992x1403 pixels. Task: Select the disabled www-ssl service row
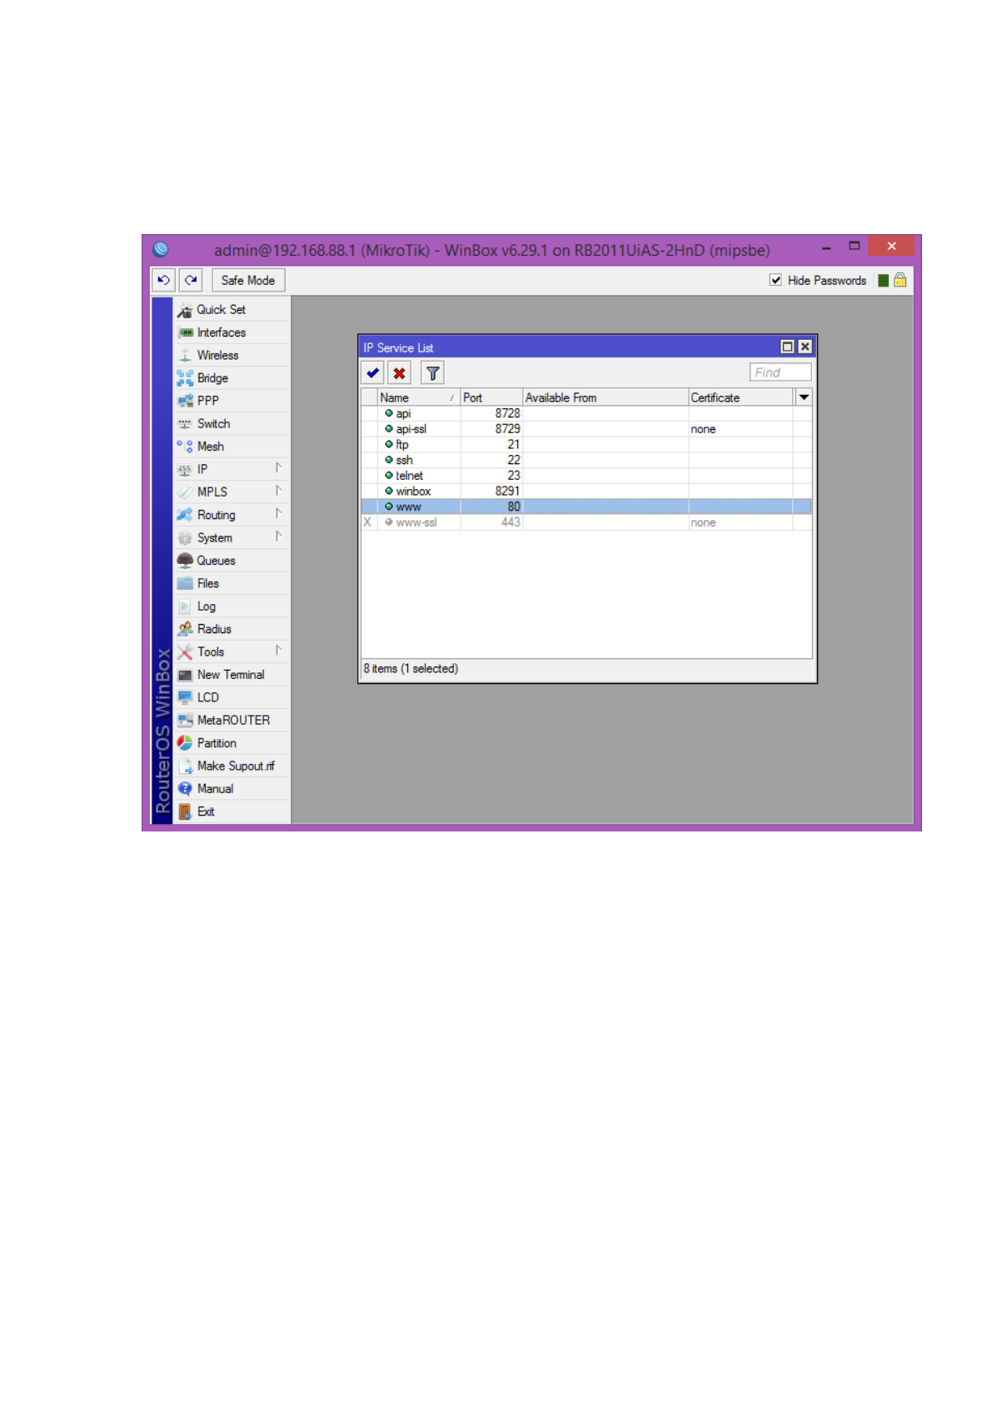coord(586,522)
